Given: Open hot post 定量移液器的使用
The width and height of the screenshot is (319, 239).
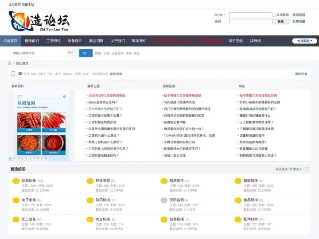Looking at the screenshot, I should tap(252, 135).
